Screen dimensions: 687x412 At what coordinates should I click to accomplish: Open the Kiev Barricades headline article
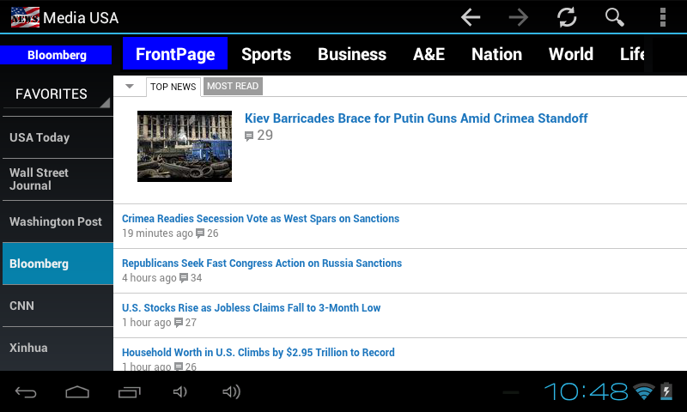416,118
